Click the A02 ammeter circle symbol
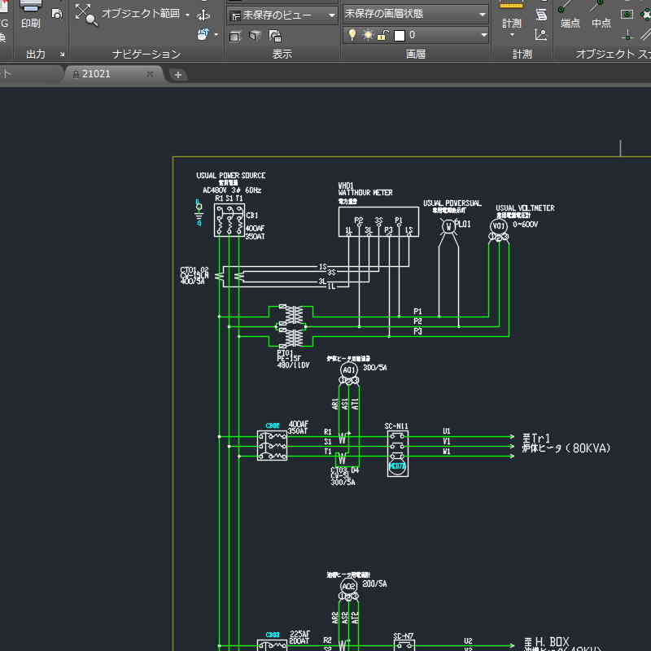Viewport: 651px width, 651px height. pos(348,586)
